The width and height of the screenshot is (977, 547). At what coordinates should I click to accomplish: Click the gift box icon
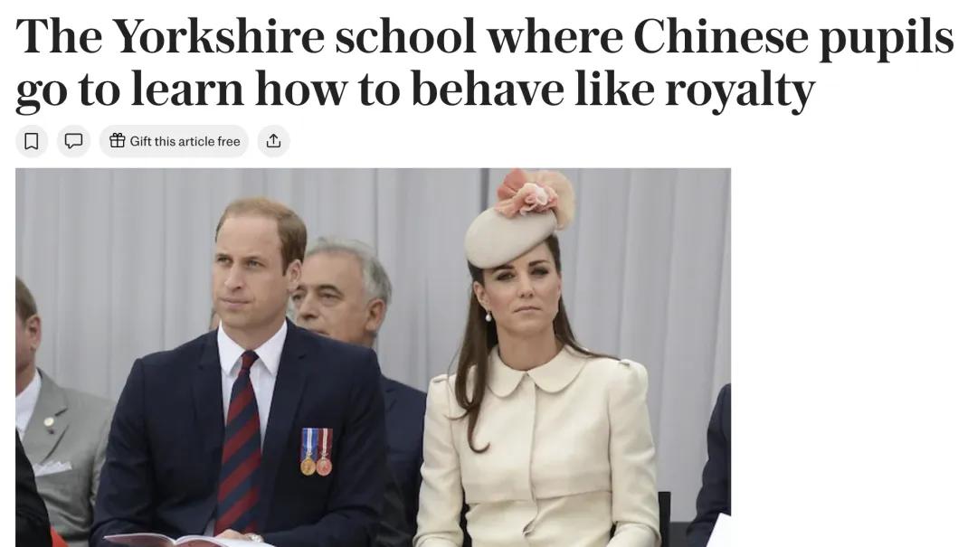coord(117,141)
